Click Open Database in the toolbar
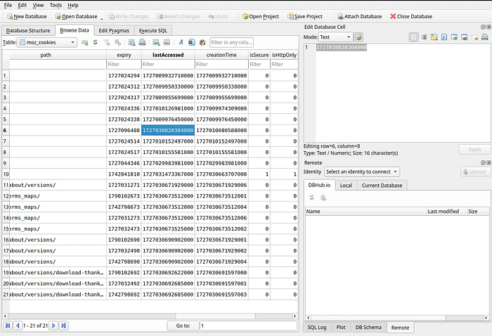 (76, 16)
